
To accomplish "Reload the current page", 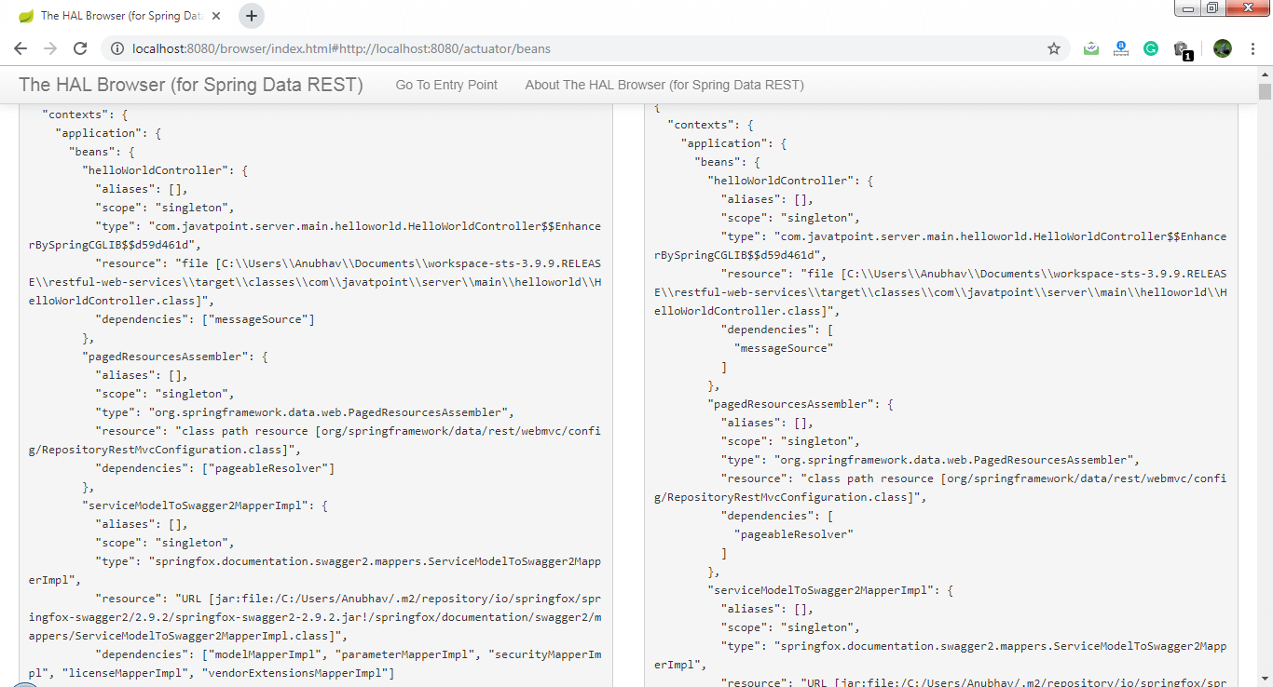I will [x=80, y=48].
